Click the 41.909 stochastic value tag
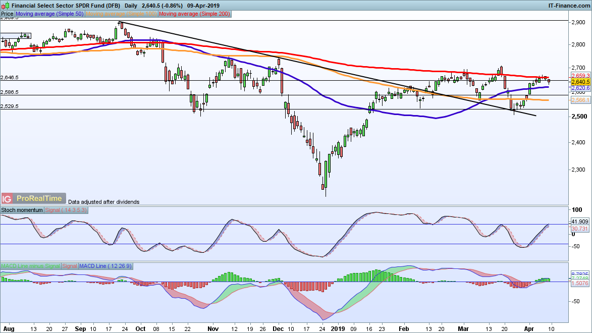 (x=580, y=221)
